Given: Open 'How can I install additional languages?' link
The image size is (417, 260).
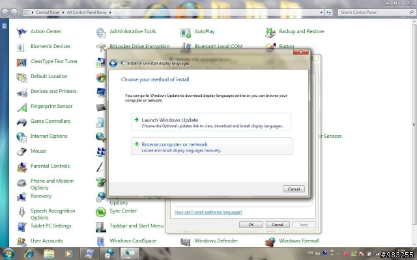Looking at the screenshot, I should pyautogui.click(x=208, y=213).
